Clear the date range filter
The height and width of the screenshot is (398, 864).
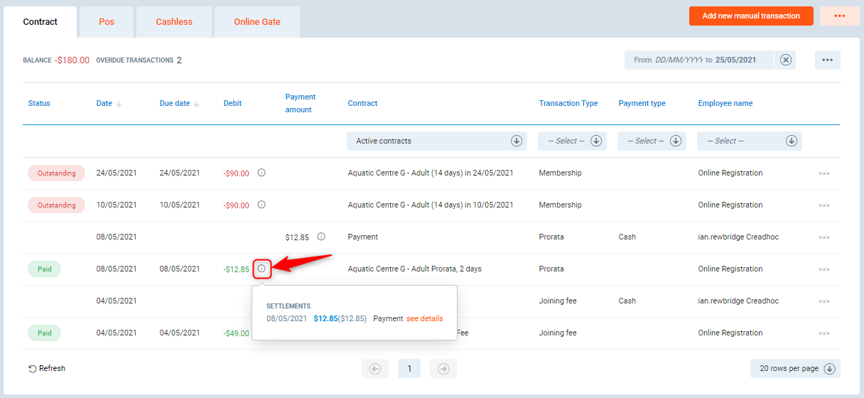[x=785, y=60]
